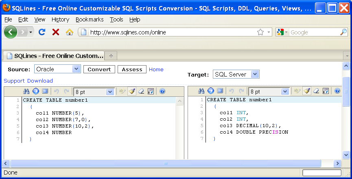The width and height of the screenshot is (352, 179).
Task: Follow the Download link
Action: [x=40, y=81]
